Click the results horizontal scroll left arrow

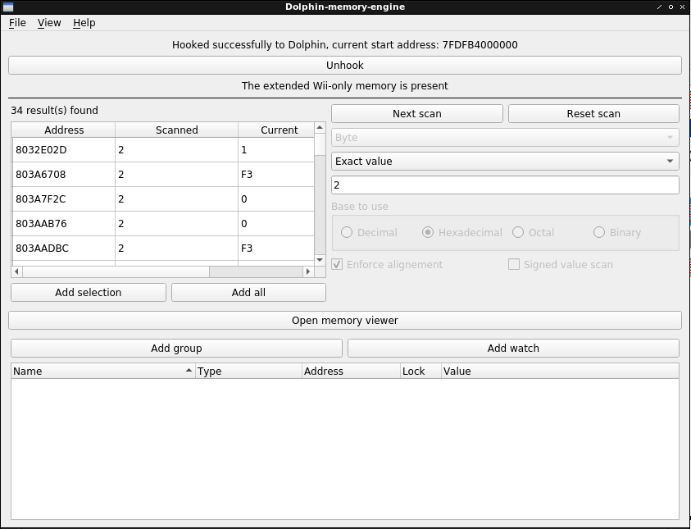(x=16, y=271)
